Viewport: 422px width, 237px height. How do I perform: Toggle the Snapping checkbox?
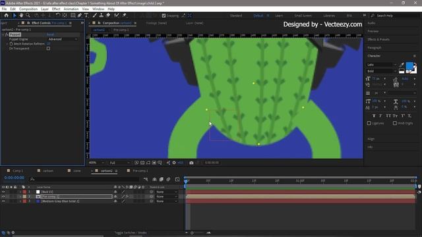(164, 16)
